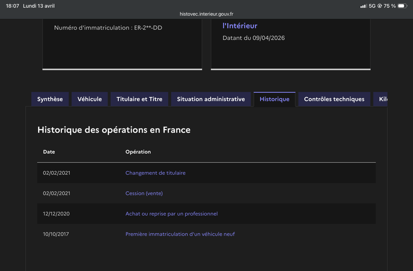The width and height of the screenshot is (413, 271).
Task: Tap the 18:07 clock in status bar
Action: click(12, 6)
